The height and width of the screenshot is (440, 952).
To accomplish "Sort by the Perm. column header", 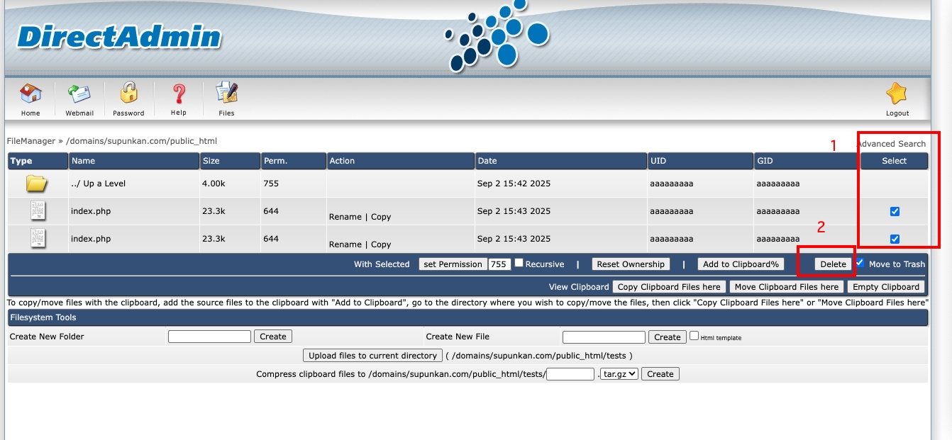I will pyautogui.click(x=294, y=161).
